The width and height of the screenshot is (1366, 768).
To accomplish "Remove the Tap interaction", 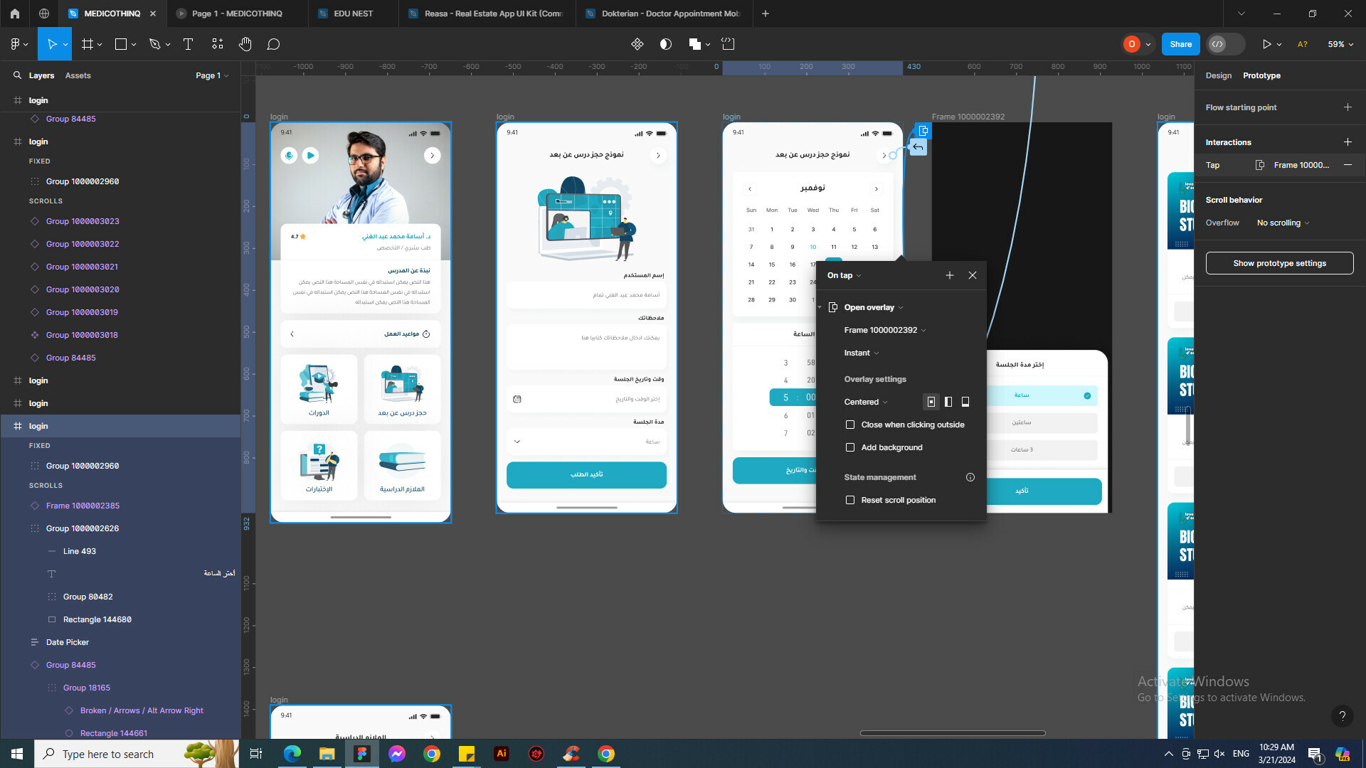I will [x=1348, y=165].
